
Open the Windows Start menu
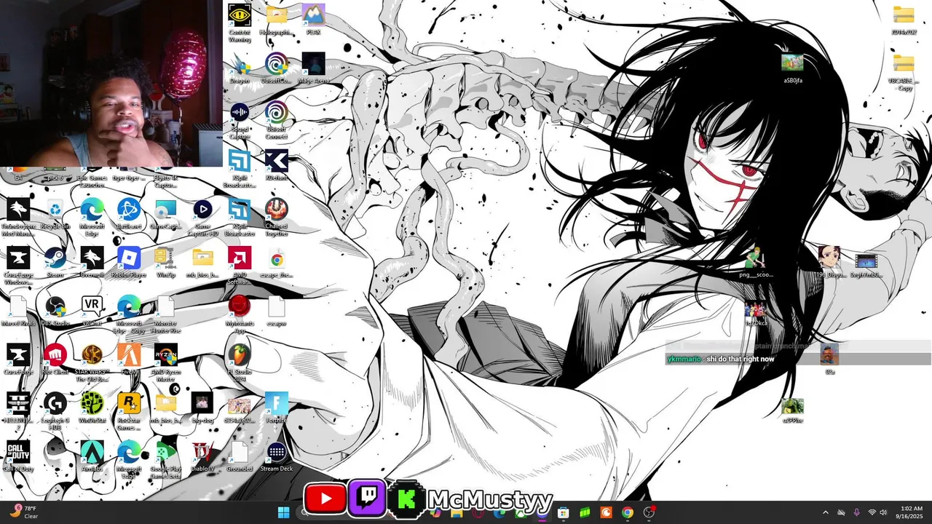283,512
